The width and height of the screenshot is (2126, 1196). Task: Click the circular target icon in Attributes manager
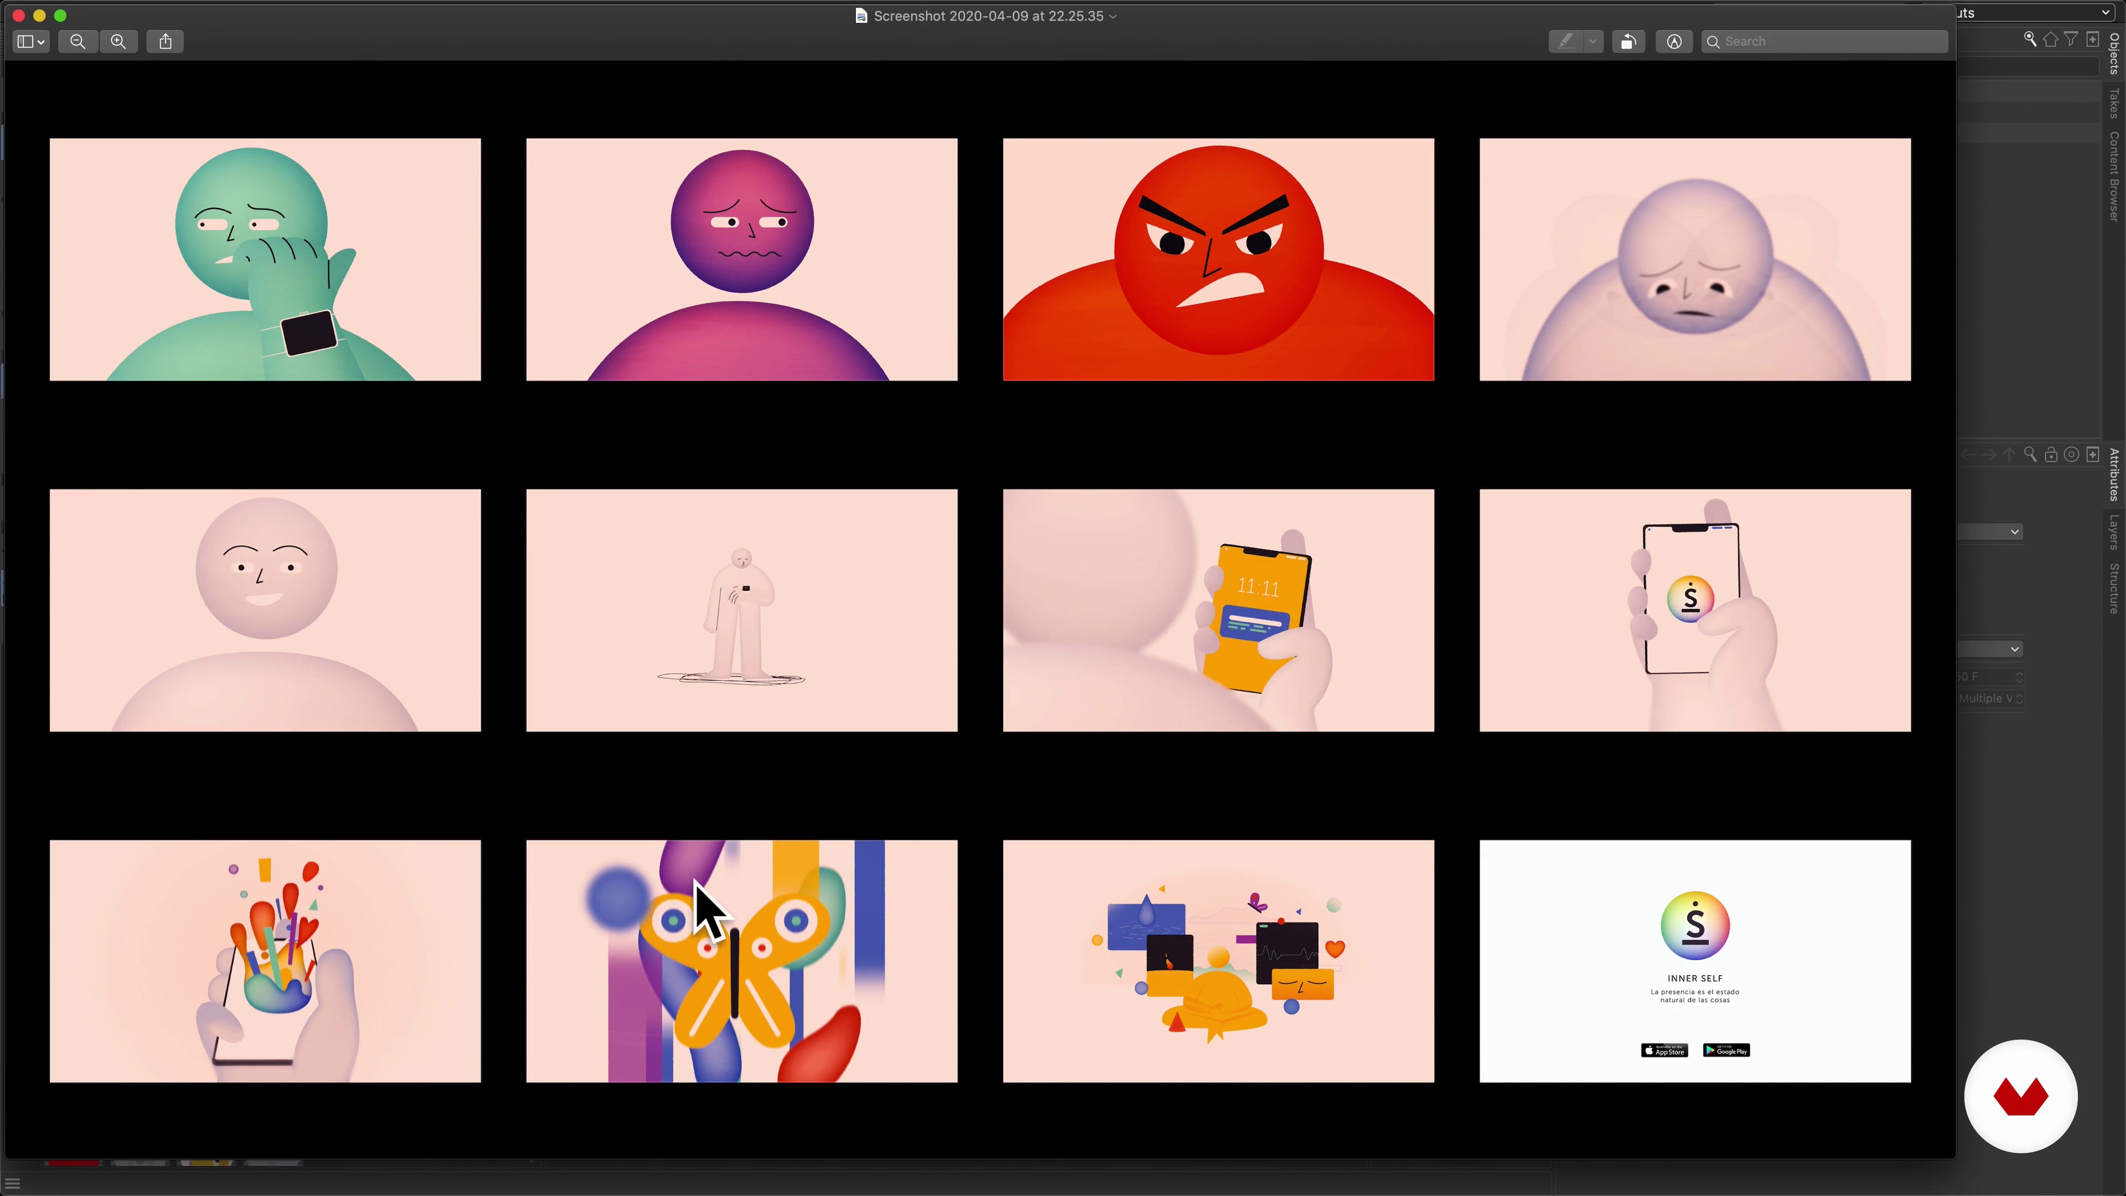(x=2072, y=455)
